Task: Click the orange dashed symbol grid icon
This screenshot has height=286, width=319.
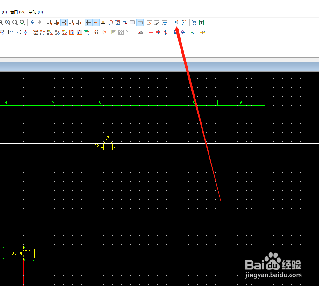Action: [x=35, y=32]
